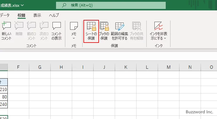Image resolution: width=217 pixels, height=119 pixels.
Task: Click the cell containing 240
Action: tap(4, 104)
